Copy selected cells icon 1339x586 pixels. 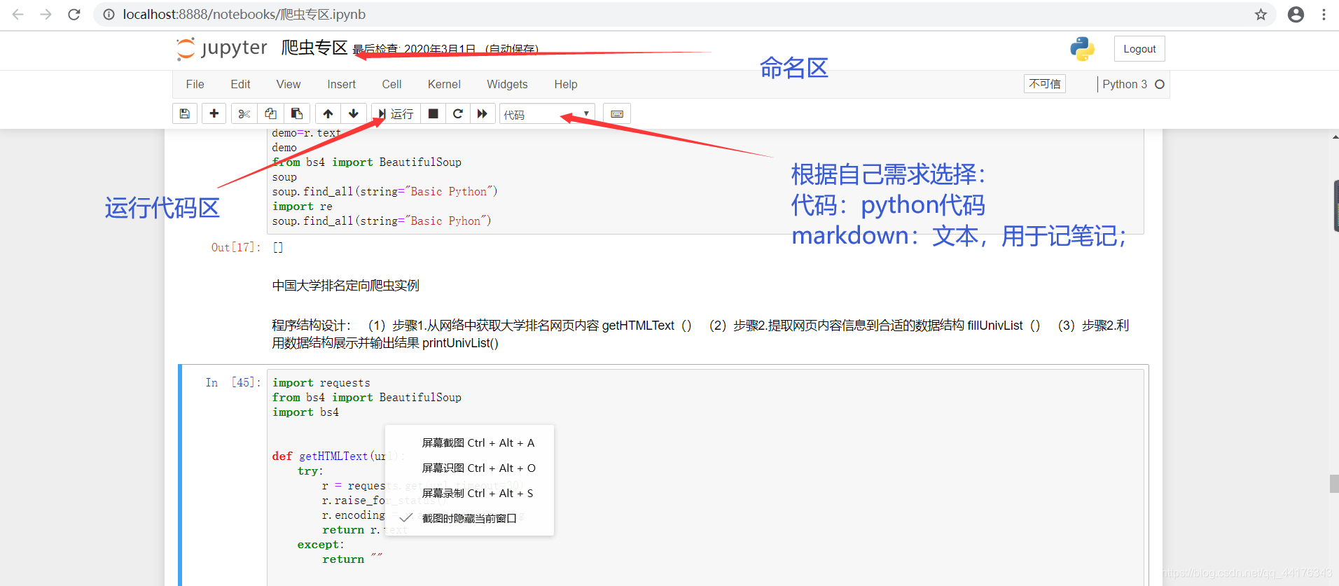point(270,113)
